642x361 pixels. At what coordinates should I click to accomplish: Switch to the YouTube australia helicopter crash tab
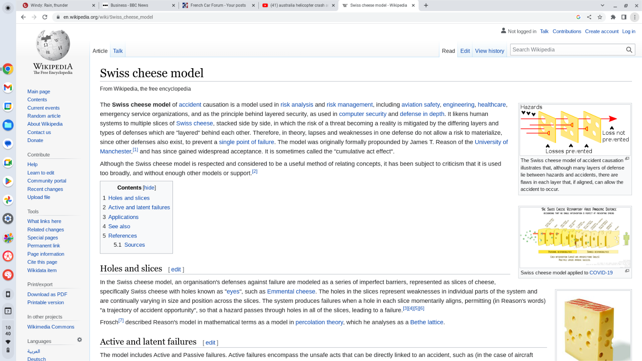[299, 5]
